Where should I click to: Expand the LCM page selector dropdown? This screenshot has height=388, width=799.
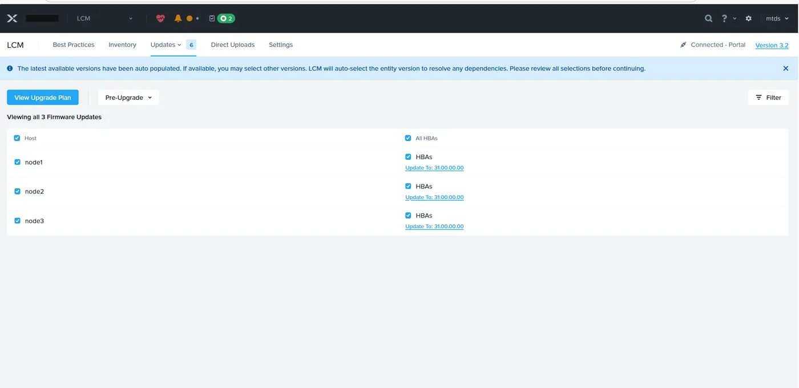pos(104,18)
